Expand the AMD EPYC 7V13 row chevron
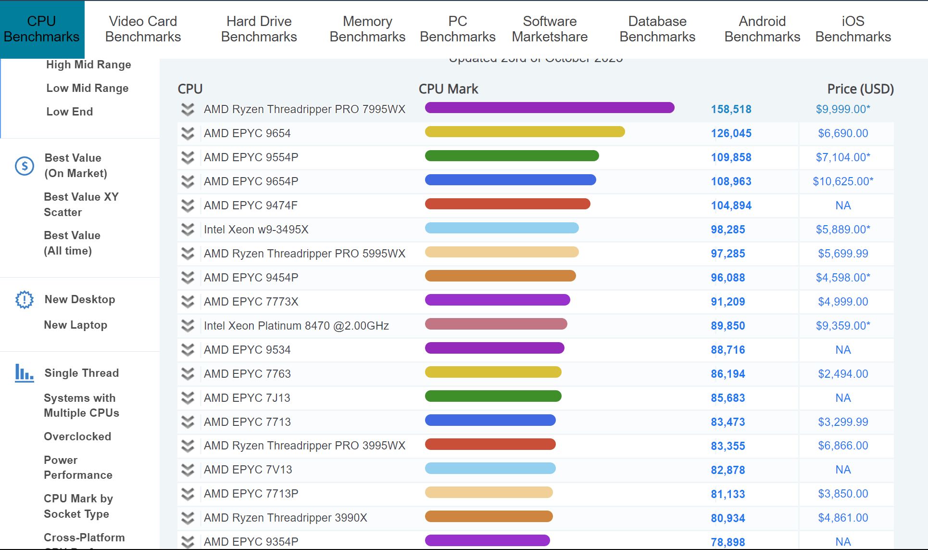The height and width of the screenshot is (550, 928). click(188, 470)
